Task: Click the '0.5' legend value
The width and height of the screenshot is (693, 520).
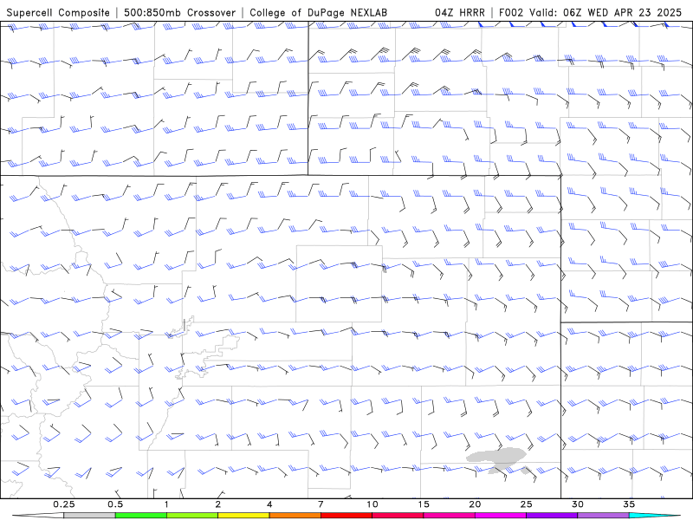Action: 115,504
